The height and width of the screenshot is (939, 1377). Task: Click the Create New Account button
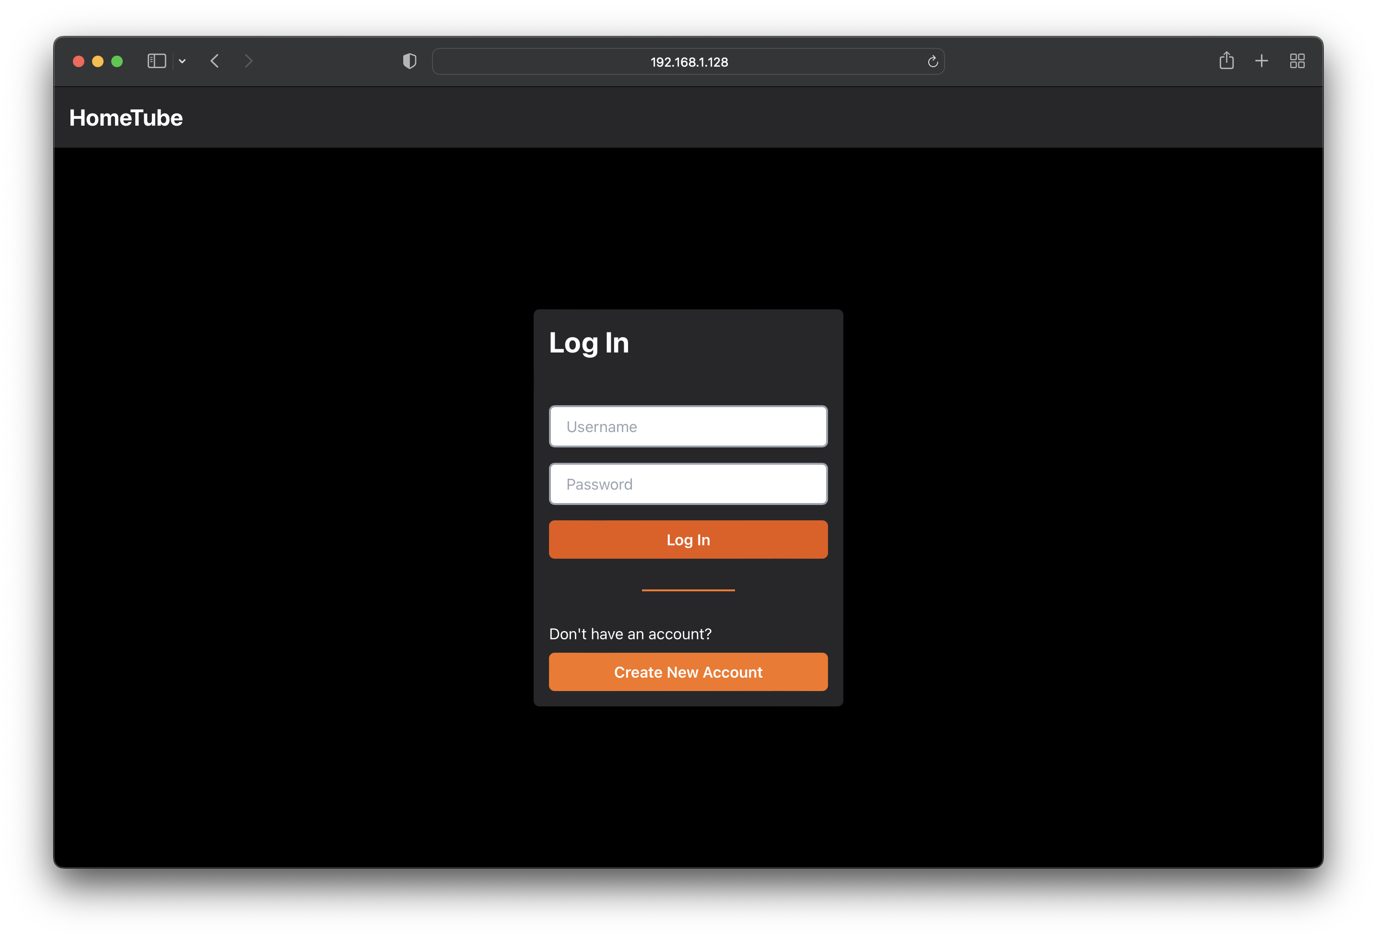(x=688, y=672)
